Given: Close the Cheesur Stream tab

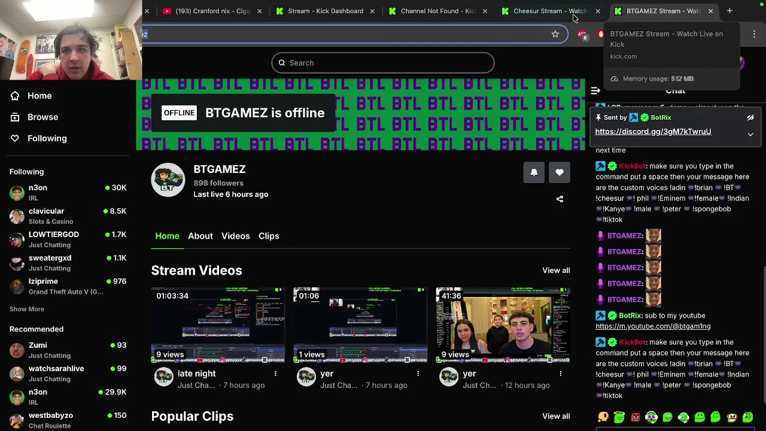Looking at the screenshot, I should [x=597, y=11].
